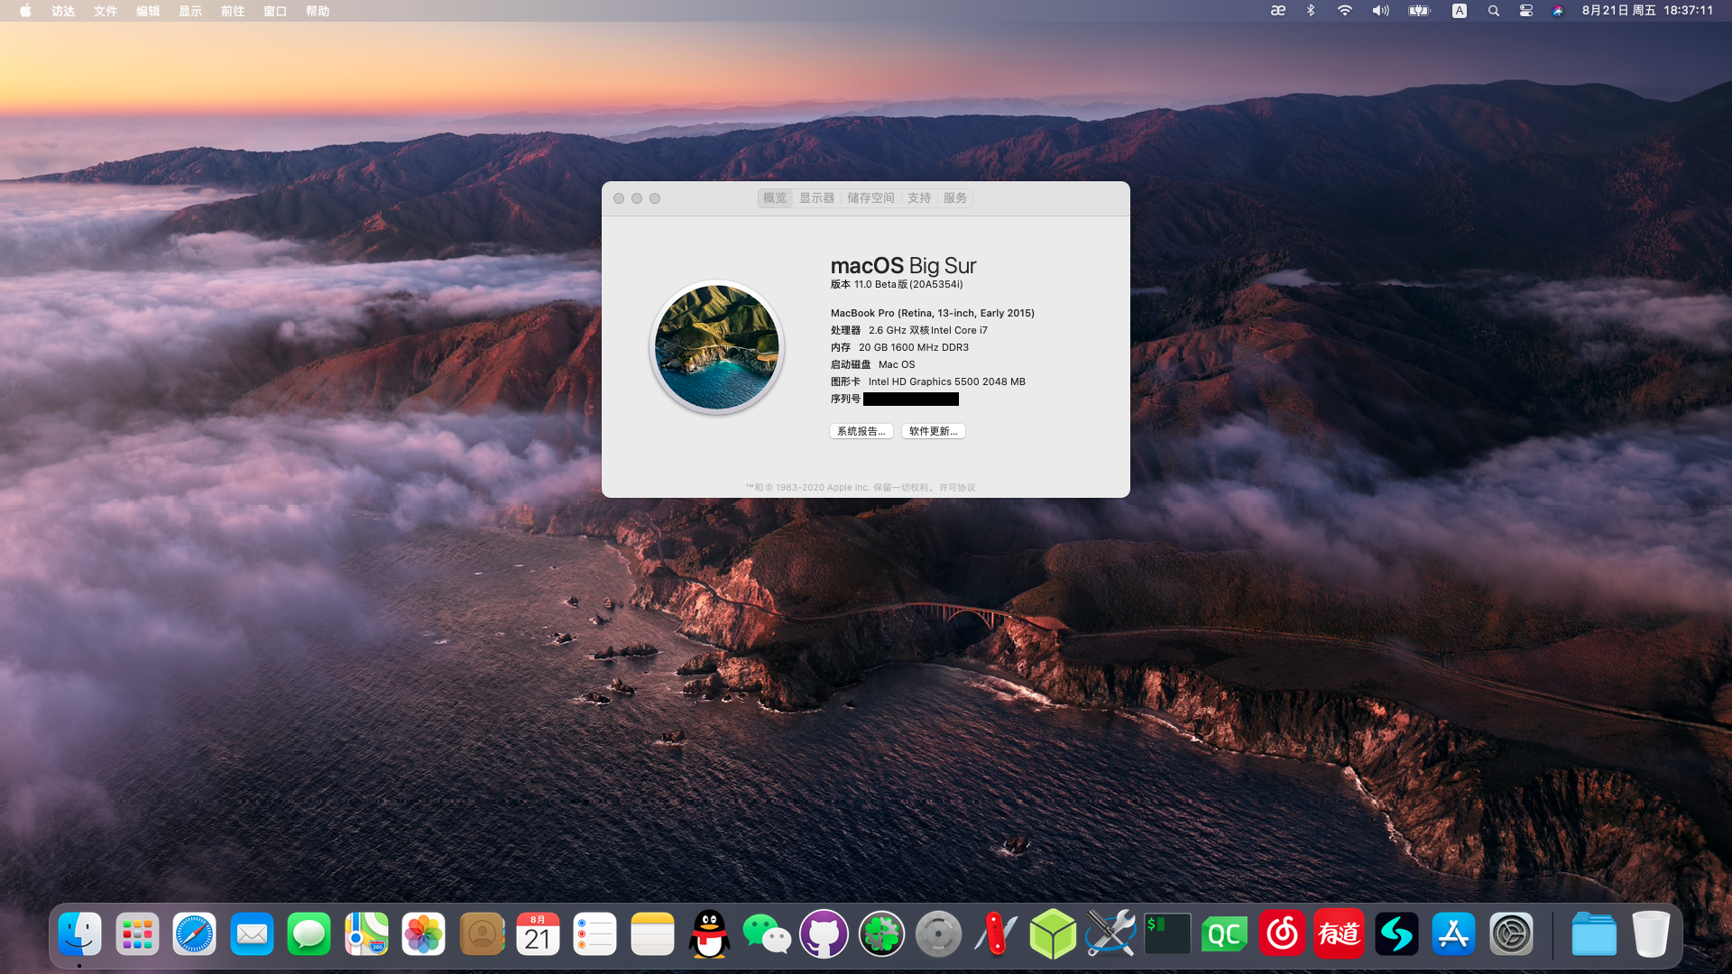Open the black app with teal S
1732x974 pixels.
click(x=1396, y=934)
